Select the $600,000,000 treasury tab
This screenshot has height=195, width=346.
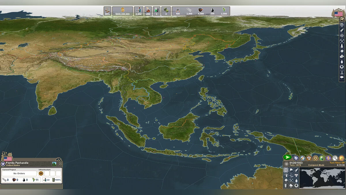click(123, 11)
